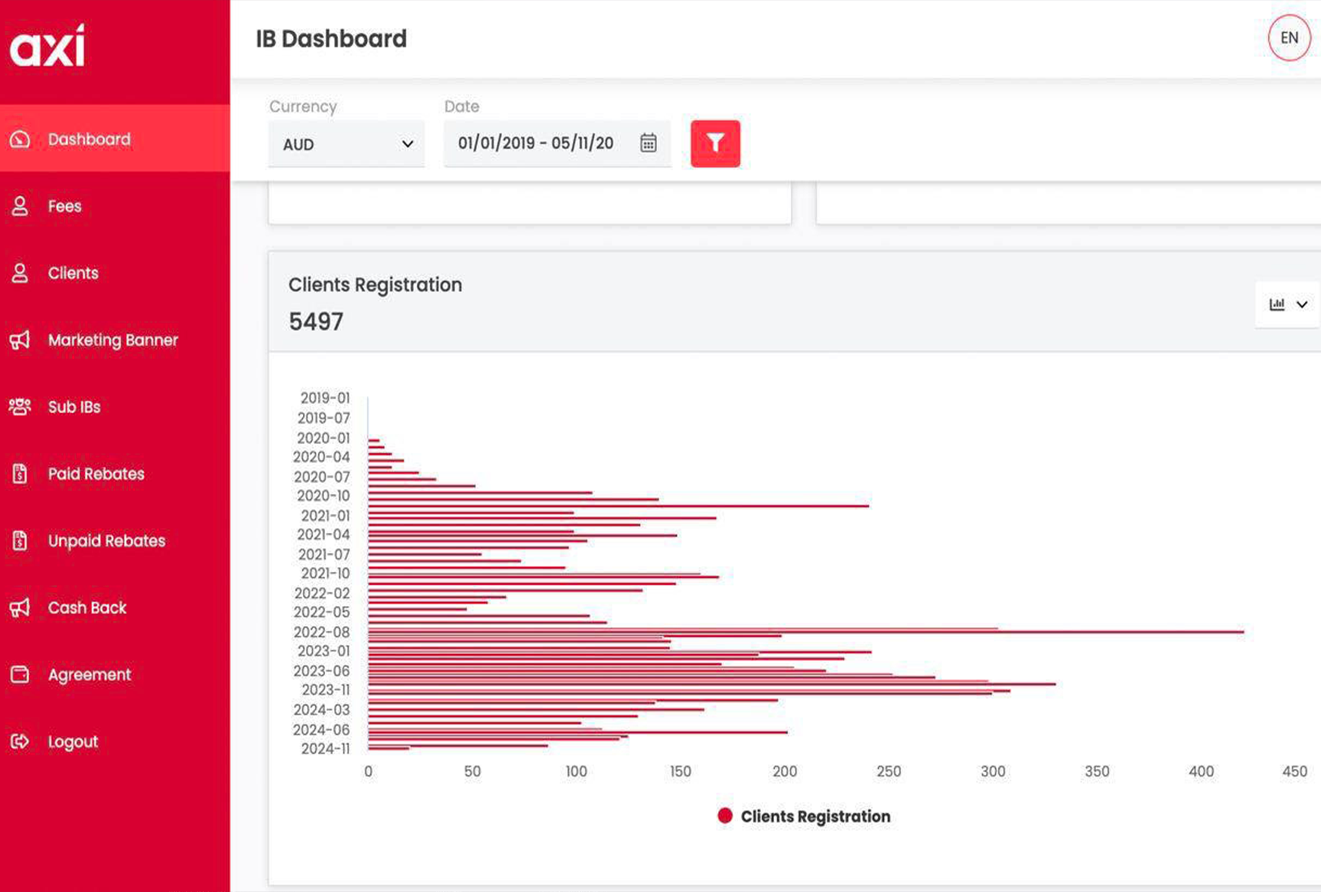Click the red legend dot

(725, 816)
